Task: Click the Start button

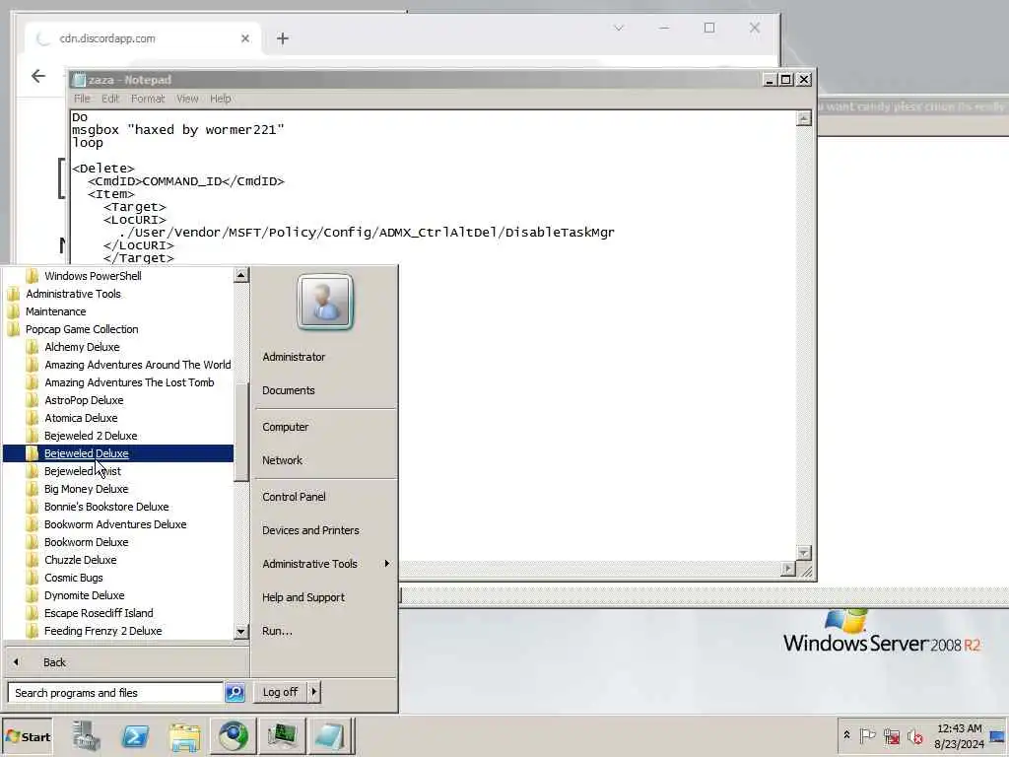Action: (x=28, y=737)
